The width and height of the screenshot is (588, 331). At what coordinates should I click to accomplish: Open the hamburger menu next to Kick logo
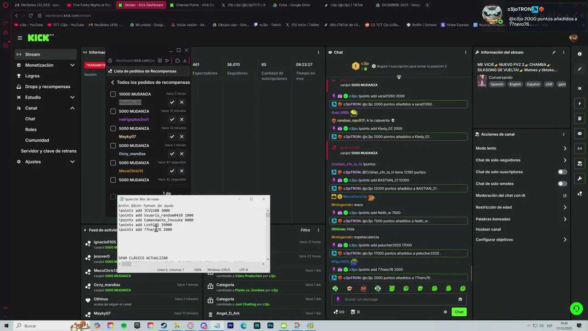coord(20,38)
